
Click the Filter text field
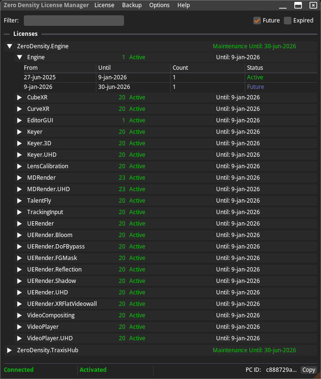[x=74, y=21]
